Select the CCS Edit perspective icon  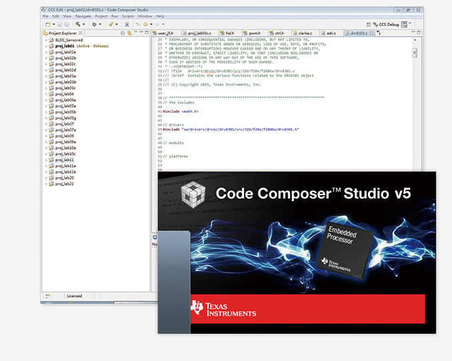(x=405, y=25)
